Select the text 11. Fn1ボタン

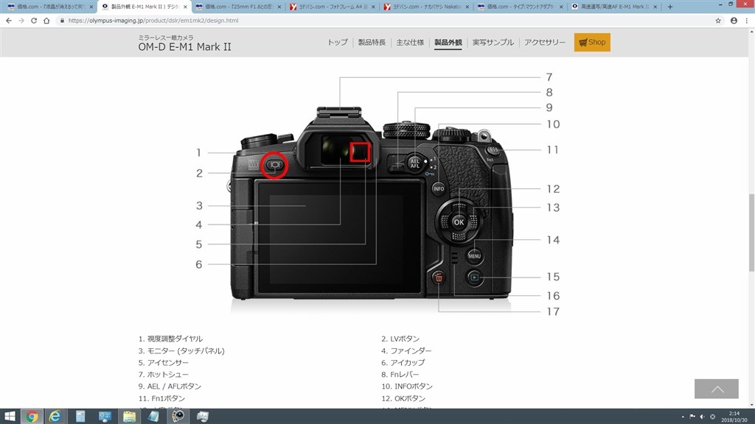[x=161, y=398]
